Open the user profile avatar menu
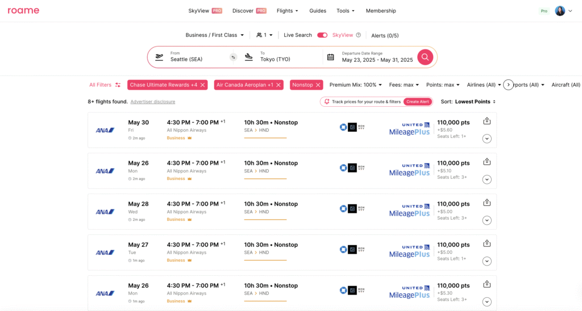Screen dimensions: 582x311 point(560,11)
